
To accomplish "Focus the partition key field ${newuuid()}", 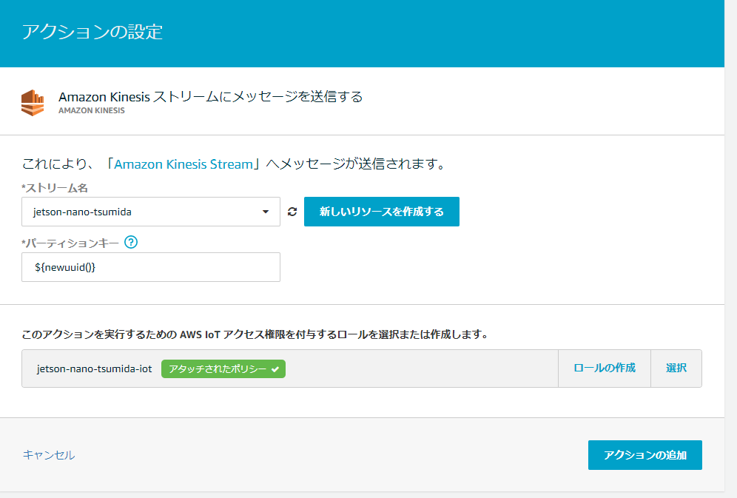I will click(151, 267).
